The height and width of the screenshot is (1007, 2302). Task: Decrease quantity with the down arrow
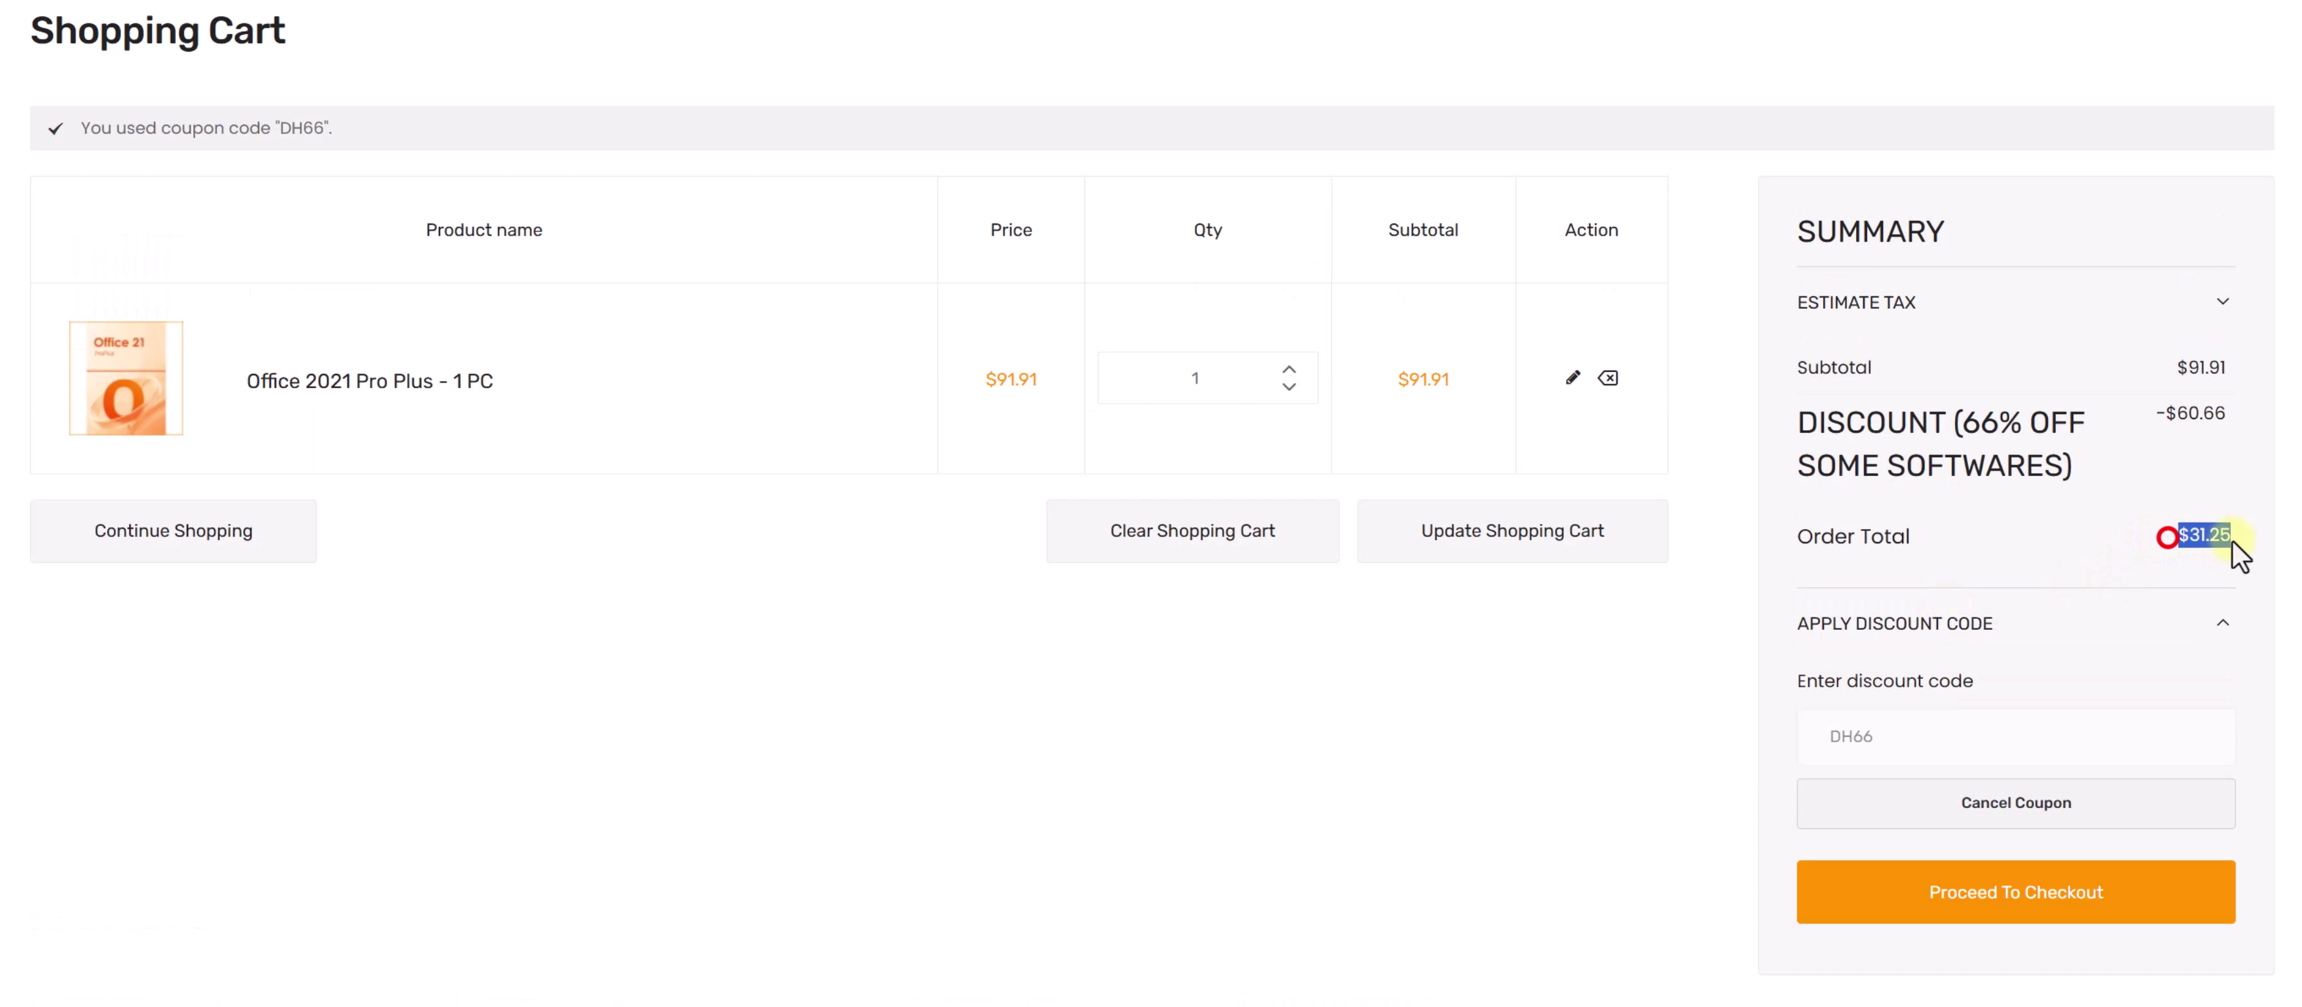1289,387
